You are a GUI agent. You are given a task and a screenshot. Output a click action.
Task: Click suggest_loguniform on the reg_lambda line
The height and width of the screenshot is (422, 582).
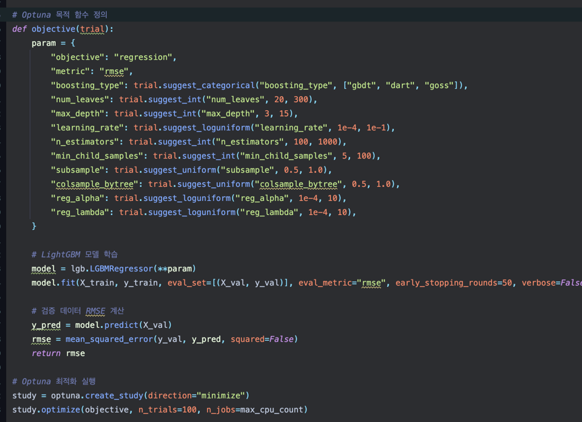coord(192,212)
